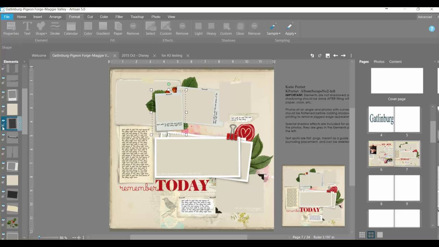Select the holly berries element thumbnail
This screenshot has height=247, width=439.
12,223
